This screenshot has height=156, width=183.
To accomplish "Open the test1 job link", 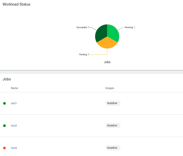I will [14, 103].
